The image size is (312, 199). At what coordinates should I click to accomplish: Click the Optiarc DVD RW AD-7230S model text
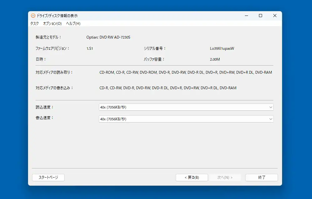coord(108,37)
